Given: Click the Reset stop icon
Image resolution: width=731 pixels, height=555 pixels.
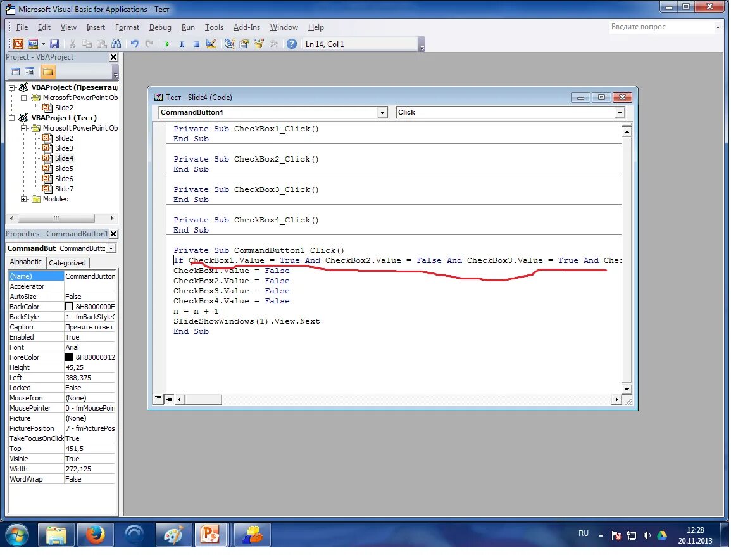Looking at the screenshot, I should click(196, 44).
